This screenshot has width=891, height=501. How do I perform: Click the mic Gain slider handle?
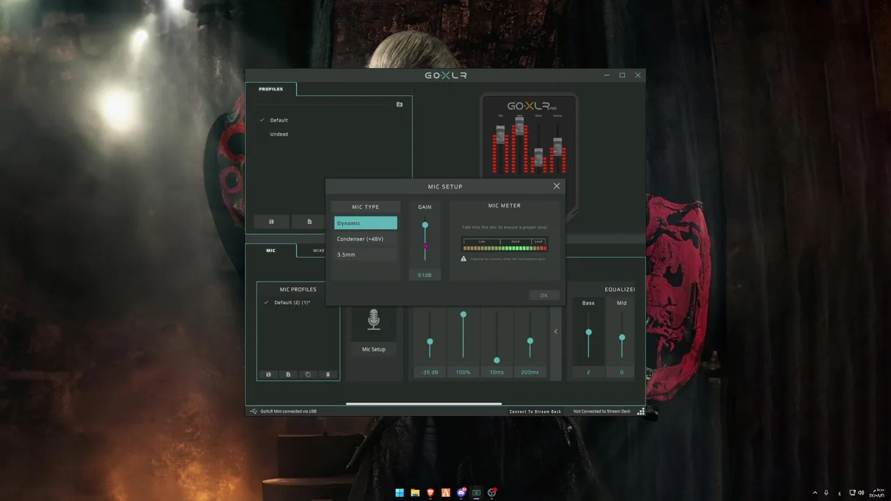pyautogui.click(x=425, y=225)
